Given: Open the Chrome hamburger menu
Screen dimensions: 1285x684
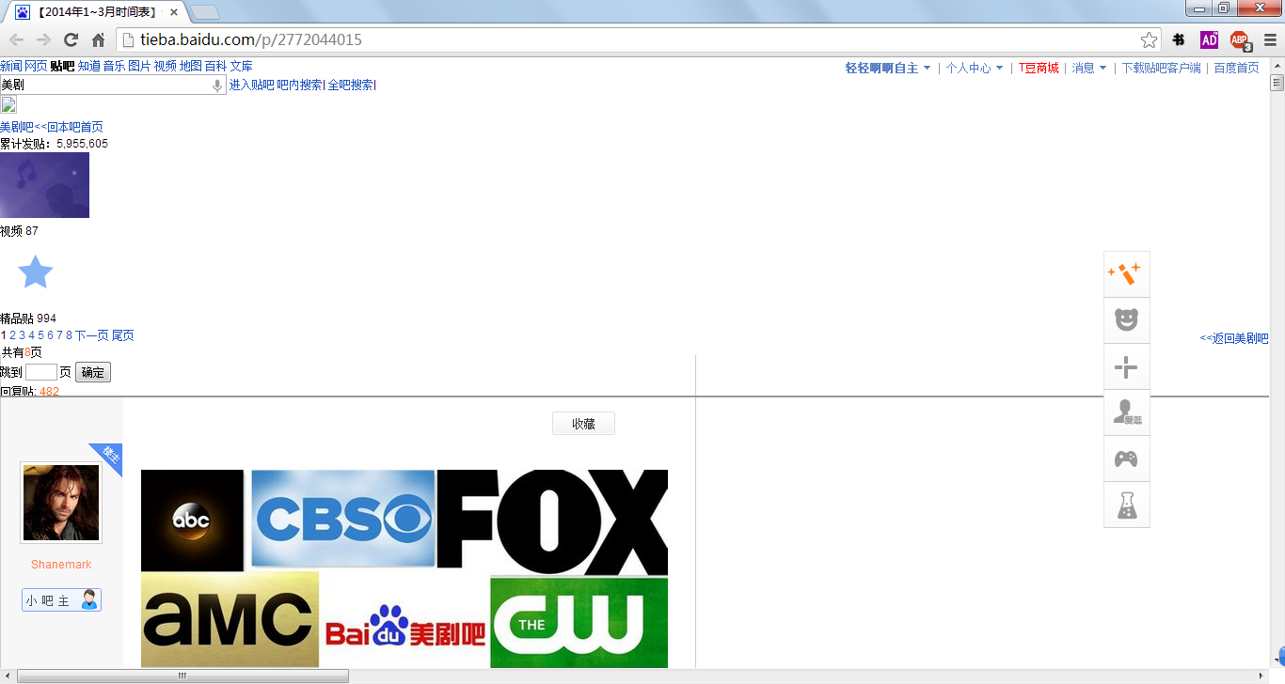Looking at the screenshot, I should 1270,39.
